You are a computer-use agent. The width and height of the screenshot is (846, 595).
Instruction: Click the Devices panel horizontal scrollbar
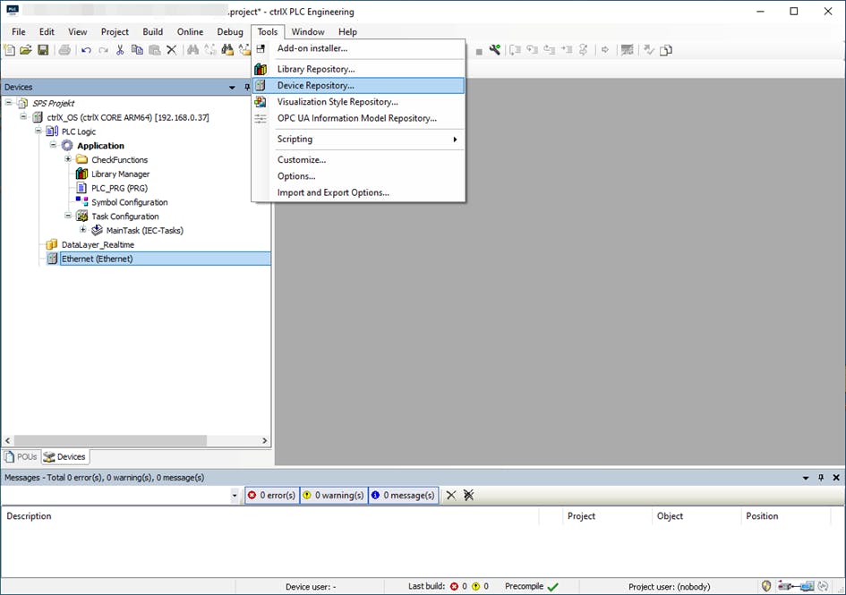(x=107, y=440)
